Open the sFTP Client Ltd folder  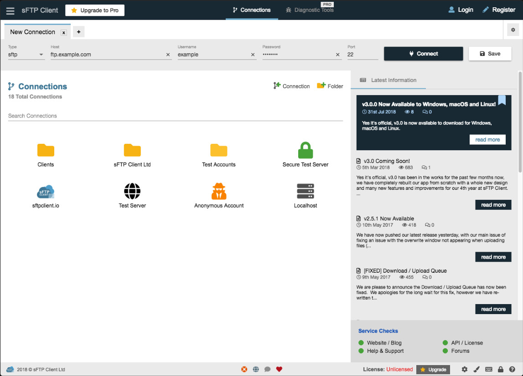tap(132, 155)
